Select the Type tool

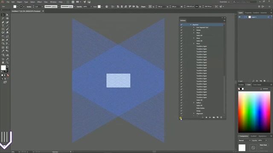tap(3, 25)
